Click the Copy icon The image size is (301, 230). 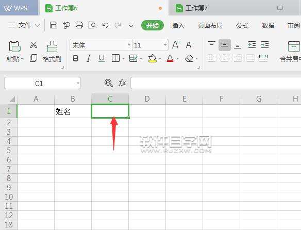pos(34,58)
